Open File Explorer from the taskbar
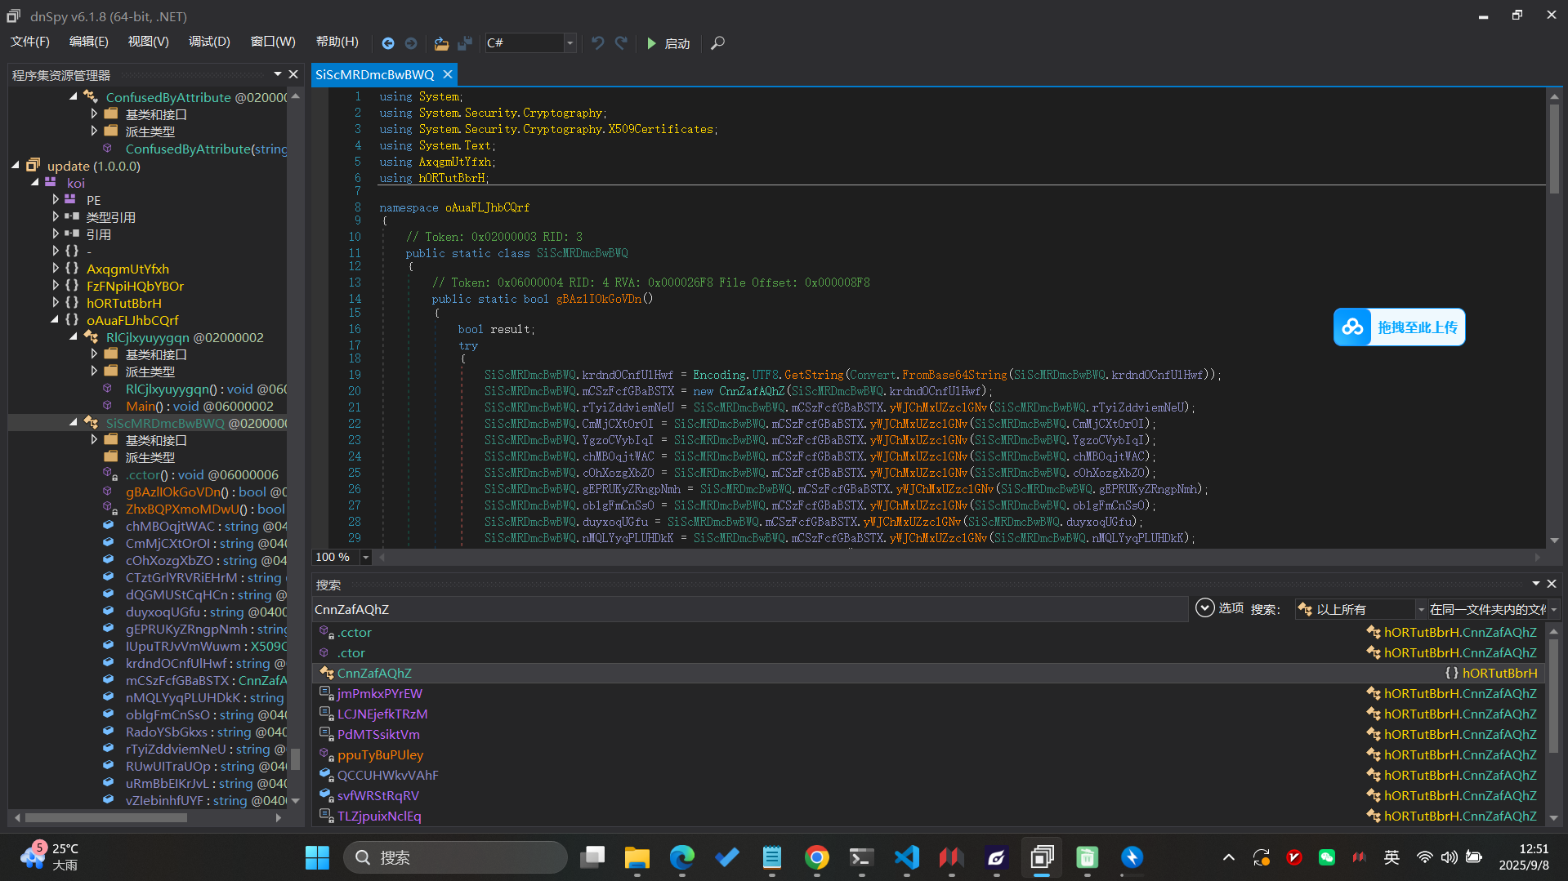This screenshot has height=881, width=1568. [x=637, y=857]
